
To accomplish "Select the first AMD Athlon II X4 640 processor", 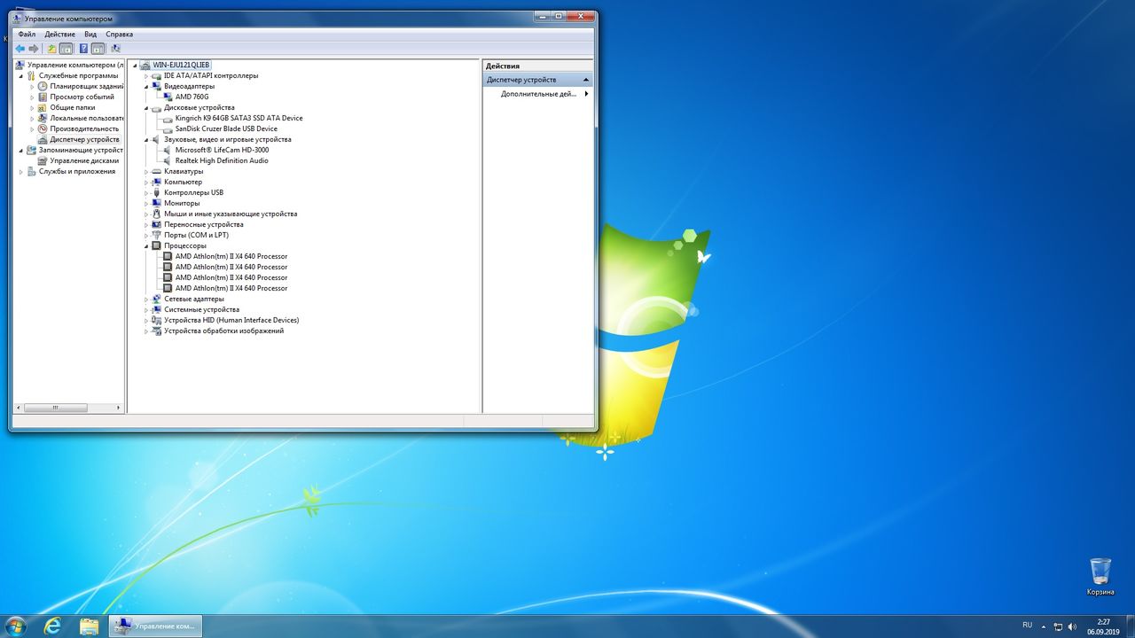I will pos(231,256).
